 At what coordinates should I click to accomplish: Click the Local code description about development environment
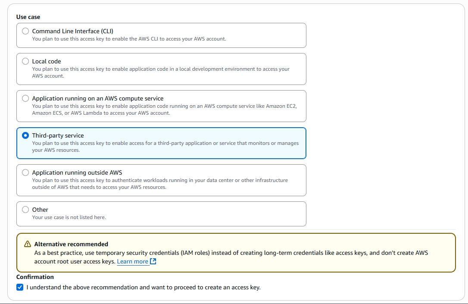tap(161, 72)
